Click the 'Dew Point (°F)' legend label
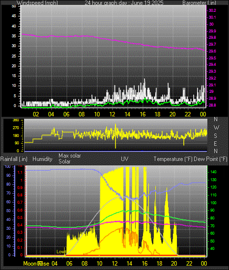The width and height of the screenshot is (229, 270). coord(210,159)
